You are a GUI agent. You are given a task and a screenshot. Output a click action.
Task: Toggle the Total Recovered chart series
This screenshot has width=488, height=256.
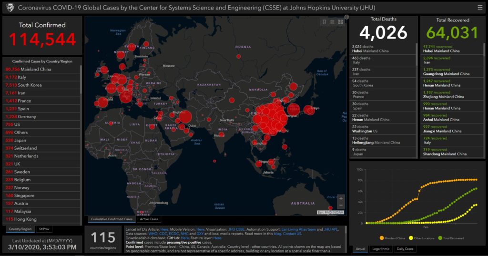(451, 238)
